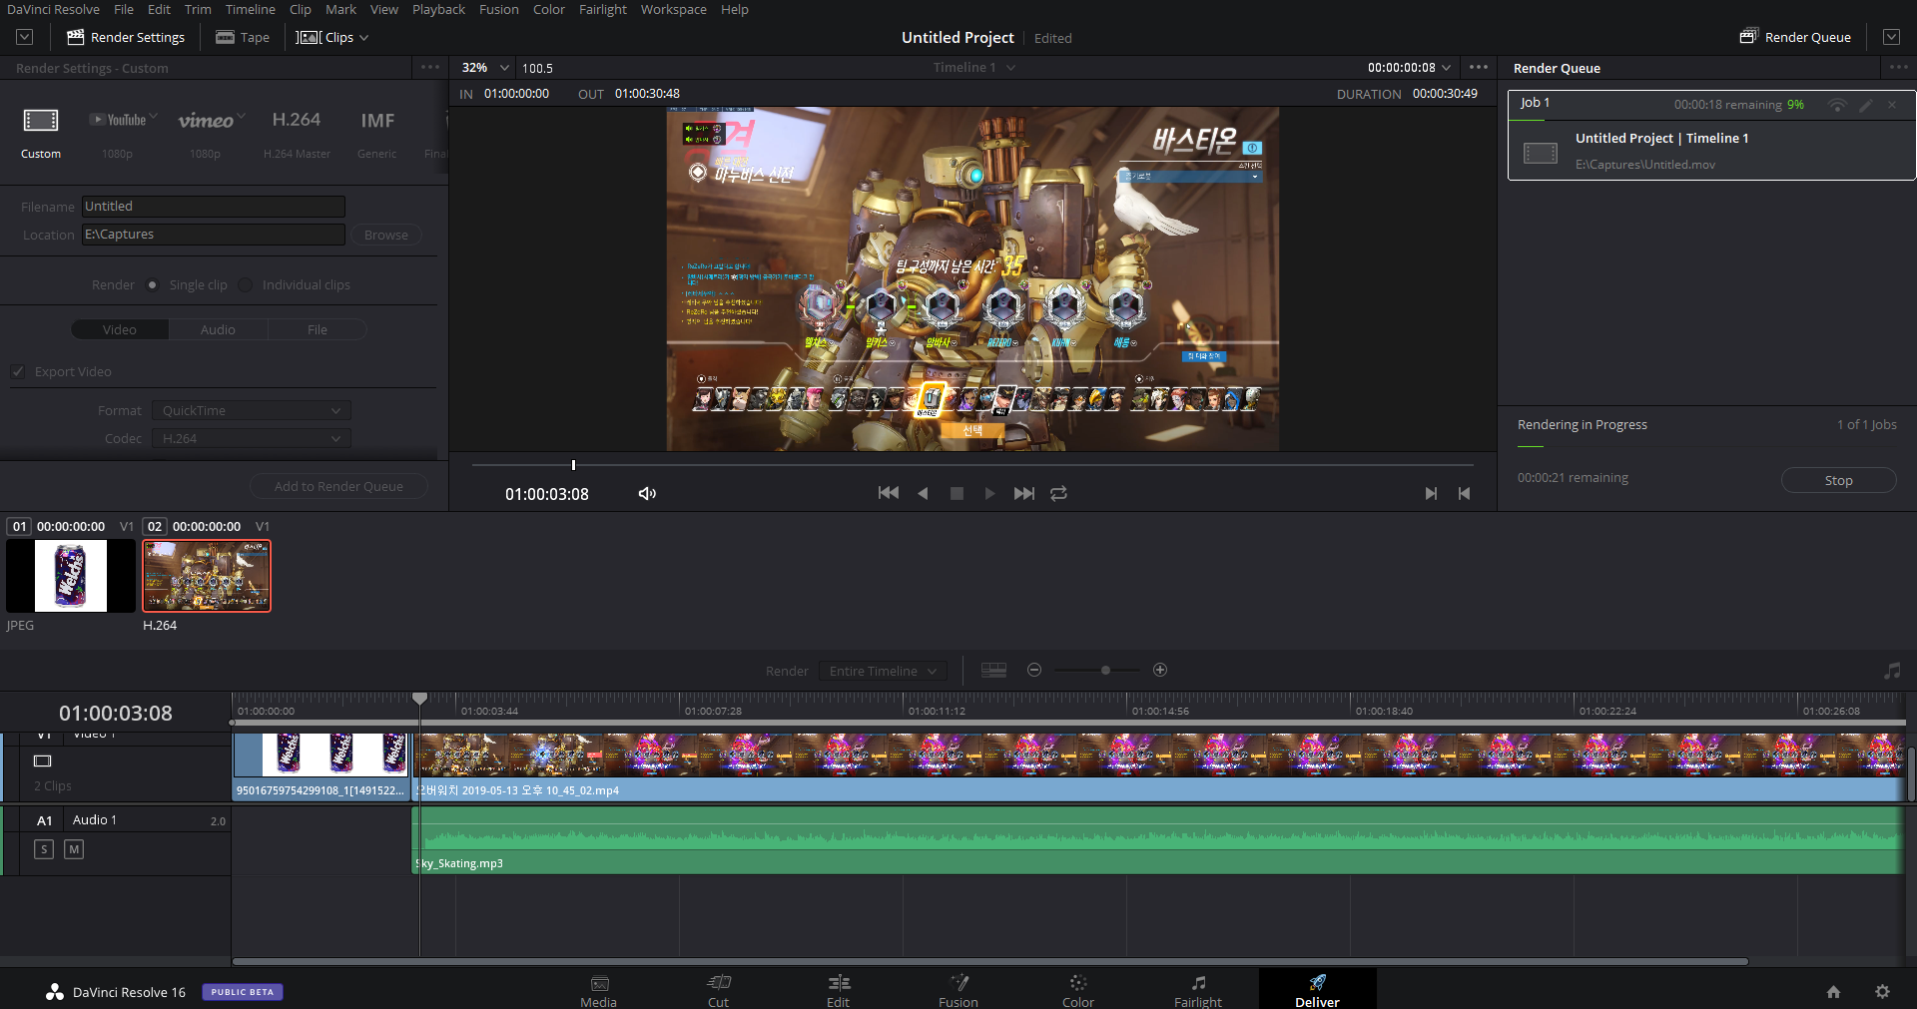
Task: Select the Custom render preset
Action: pos(41,134)
